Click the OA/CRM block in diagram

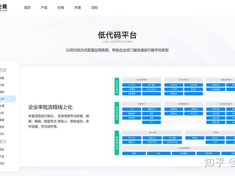click(132, 85)
